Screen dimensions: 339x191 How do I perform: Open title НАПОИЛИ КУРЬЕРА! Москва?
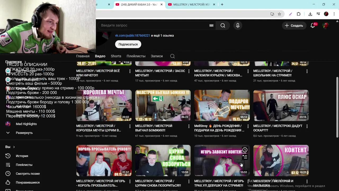tap(218, 73)
